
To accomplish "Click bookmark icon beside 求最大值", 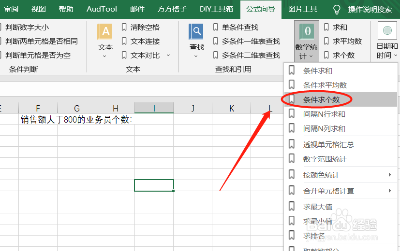I will 292,207.
